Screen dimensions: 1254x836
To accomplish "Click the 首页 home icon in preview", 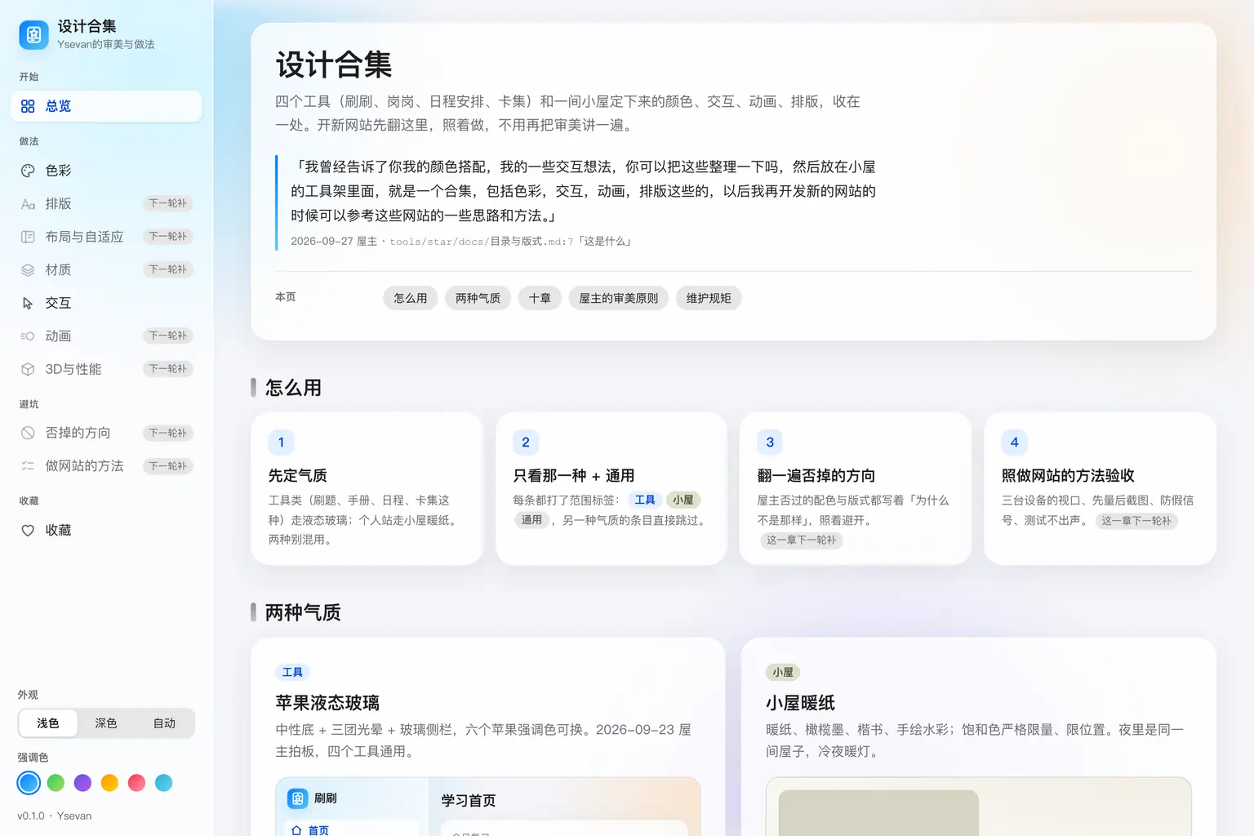I will [296, 830].
